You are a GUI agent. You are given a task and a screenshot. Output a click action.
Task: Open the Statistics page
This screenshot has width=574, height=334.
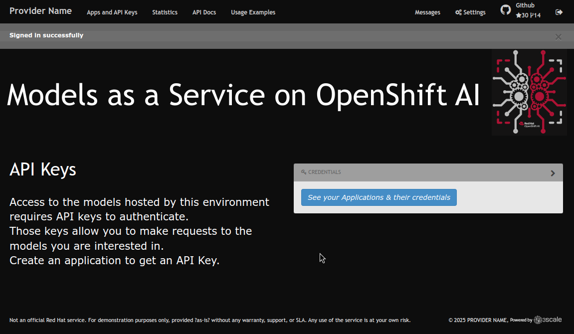(165, 12)
